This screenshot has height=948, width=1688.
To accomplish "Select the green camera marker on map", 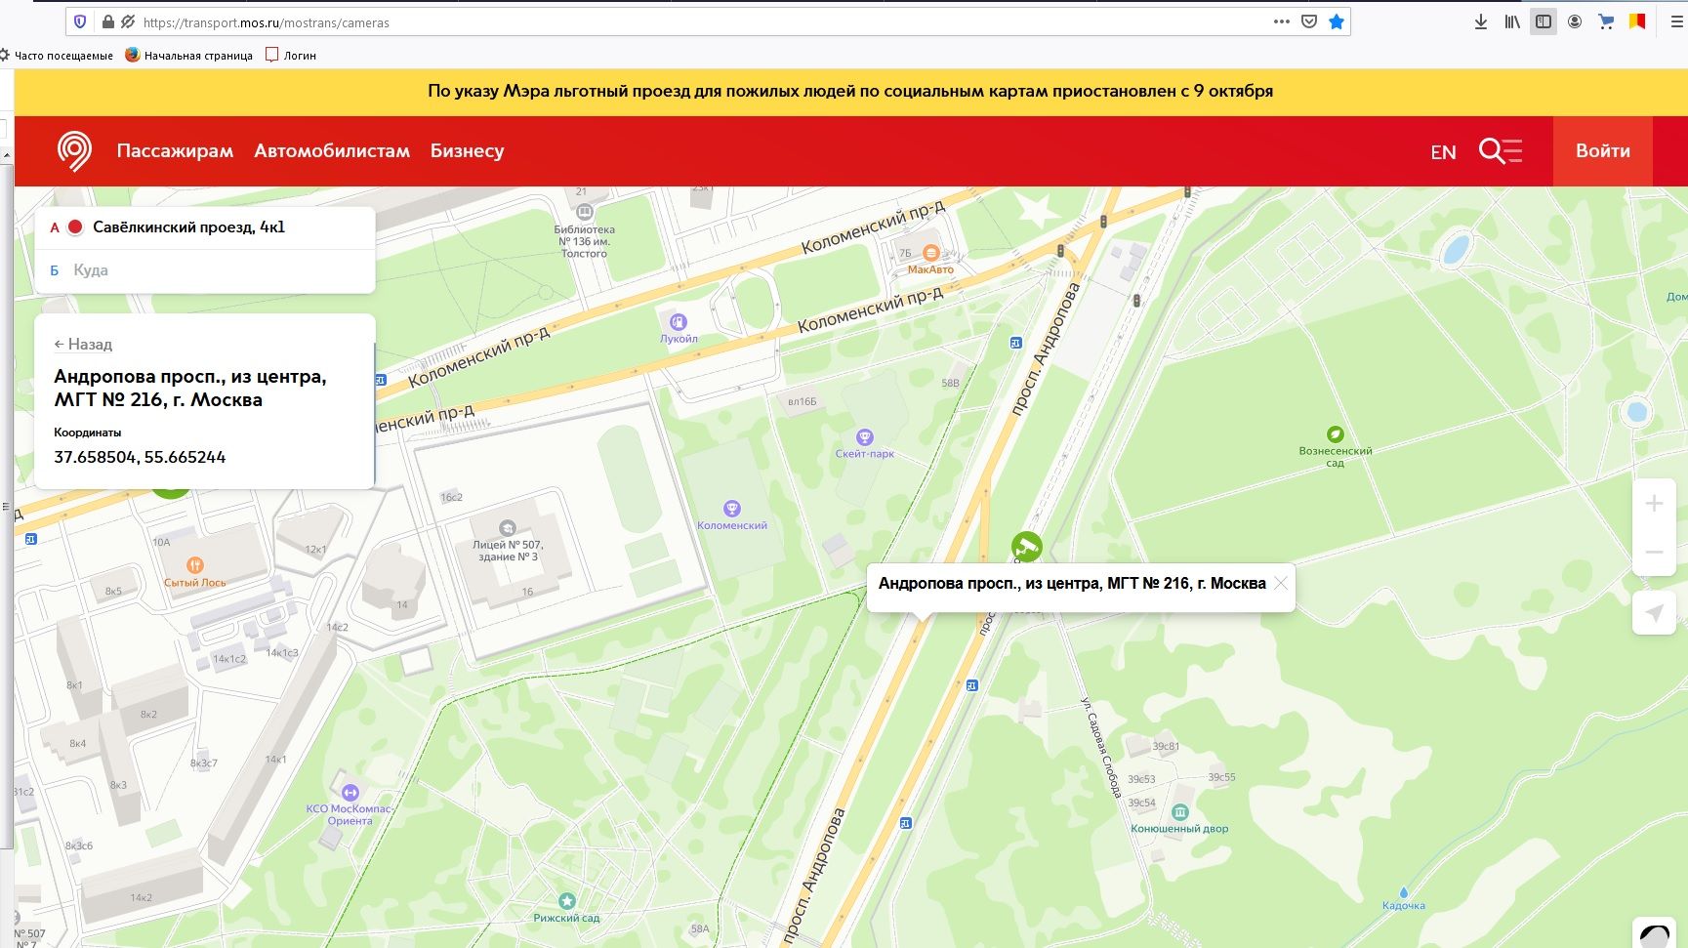I will [x=1026, y=547].
